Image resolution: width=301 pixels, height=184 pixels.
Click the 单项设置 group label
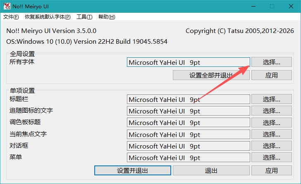pyautogui.click(x=22, y=91)
